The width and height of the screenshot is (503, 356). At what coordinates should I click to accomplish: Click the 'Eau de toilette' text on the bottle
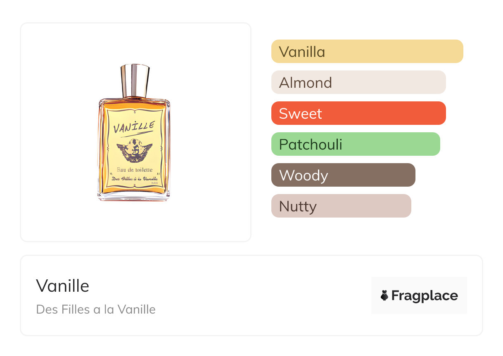pos(135,169)
